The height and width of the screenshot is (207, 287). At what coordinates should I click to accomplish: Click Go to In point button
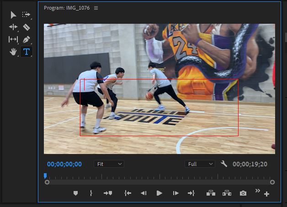[x=128, y=193]
